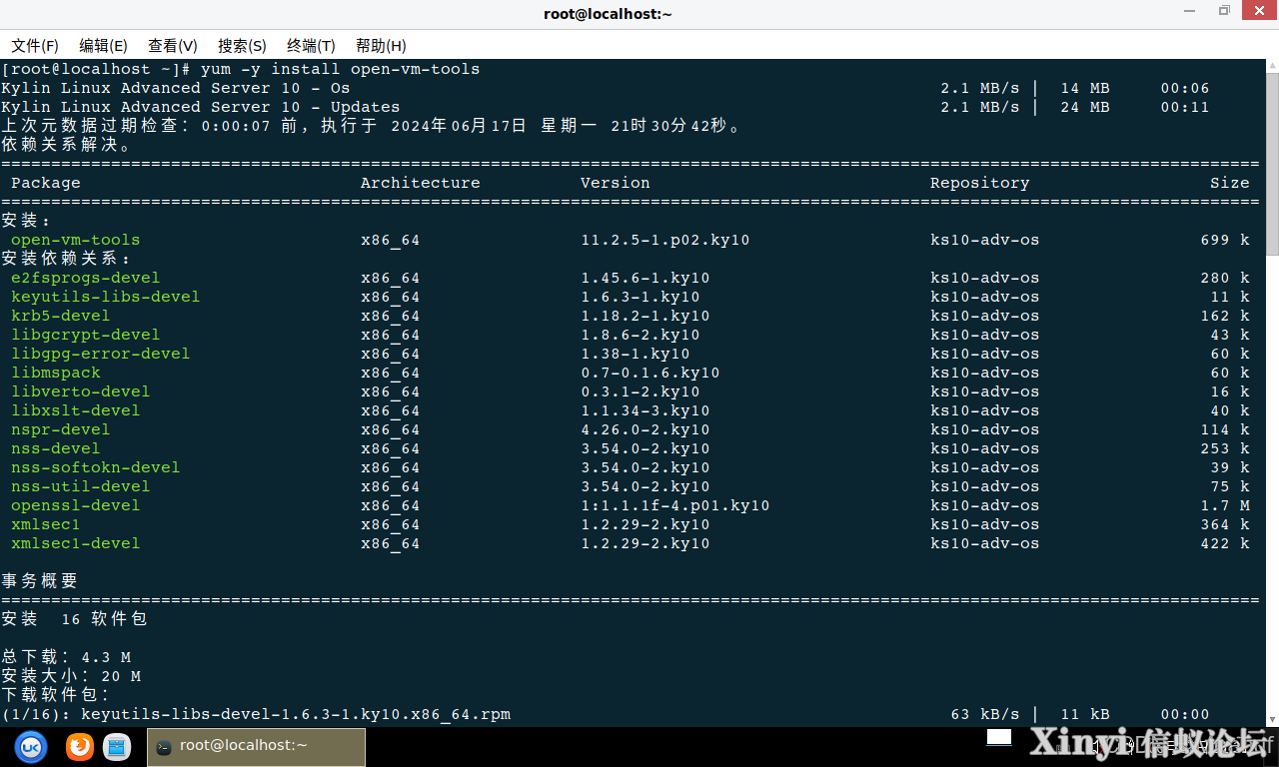Click the 安装大小: 20 M line
Image resolution: width=1279 pixels, height=767 pixels.
pyautogui.click(x=71, y=676)
